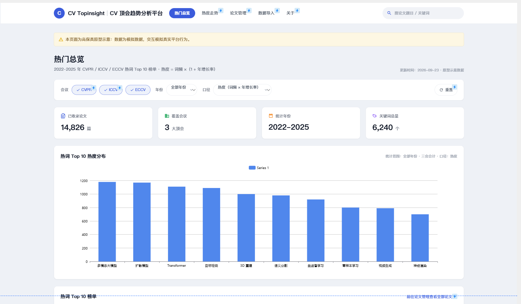521x304 pixels.
Task: Click the 重置 reset button
Action: point(446,90)
